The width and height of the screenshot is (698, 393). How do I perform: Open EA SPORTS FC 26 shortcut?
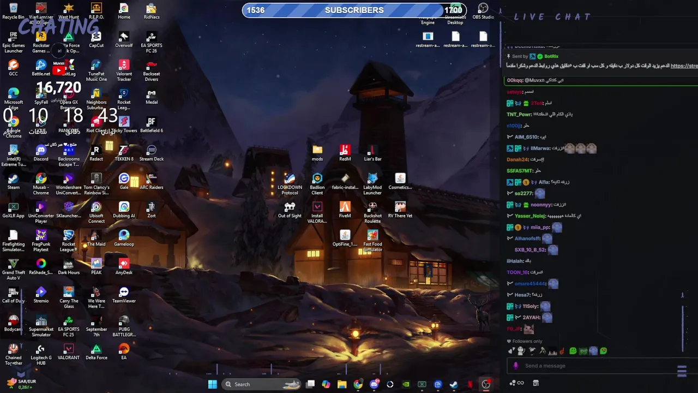coord(151,42)
